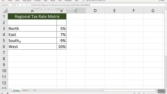The height and width of the screenshot is (94, 167).
Task: Open the Home ribbon tab
Action: point(10,1)
